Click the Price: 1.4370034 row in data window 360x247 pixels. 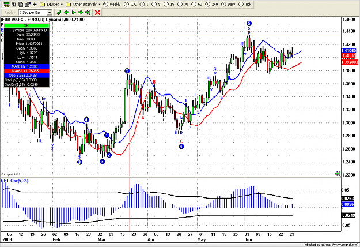26,44
